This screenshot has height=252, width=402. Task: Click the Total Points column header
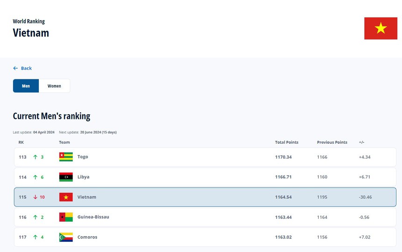pyautogui.click(x=287, y=142)
